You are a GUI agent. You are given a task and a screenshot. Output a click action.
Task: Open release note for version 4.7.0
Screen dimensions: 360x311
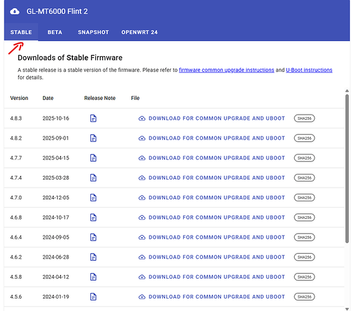[x=93, y=198]
